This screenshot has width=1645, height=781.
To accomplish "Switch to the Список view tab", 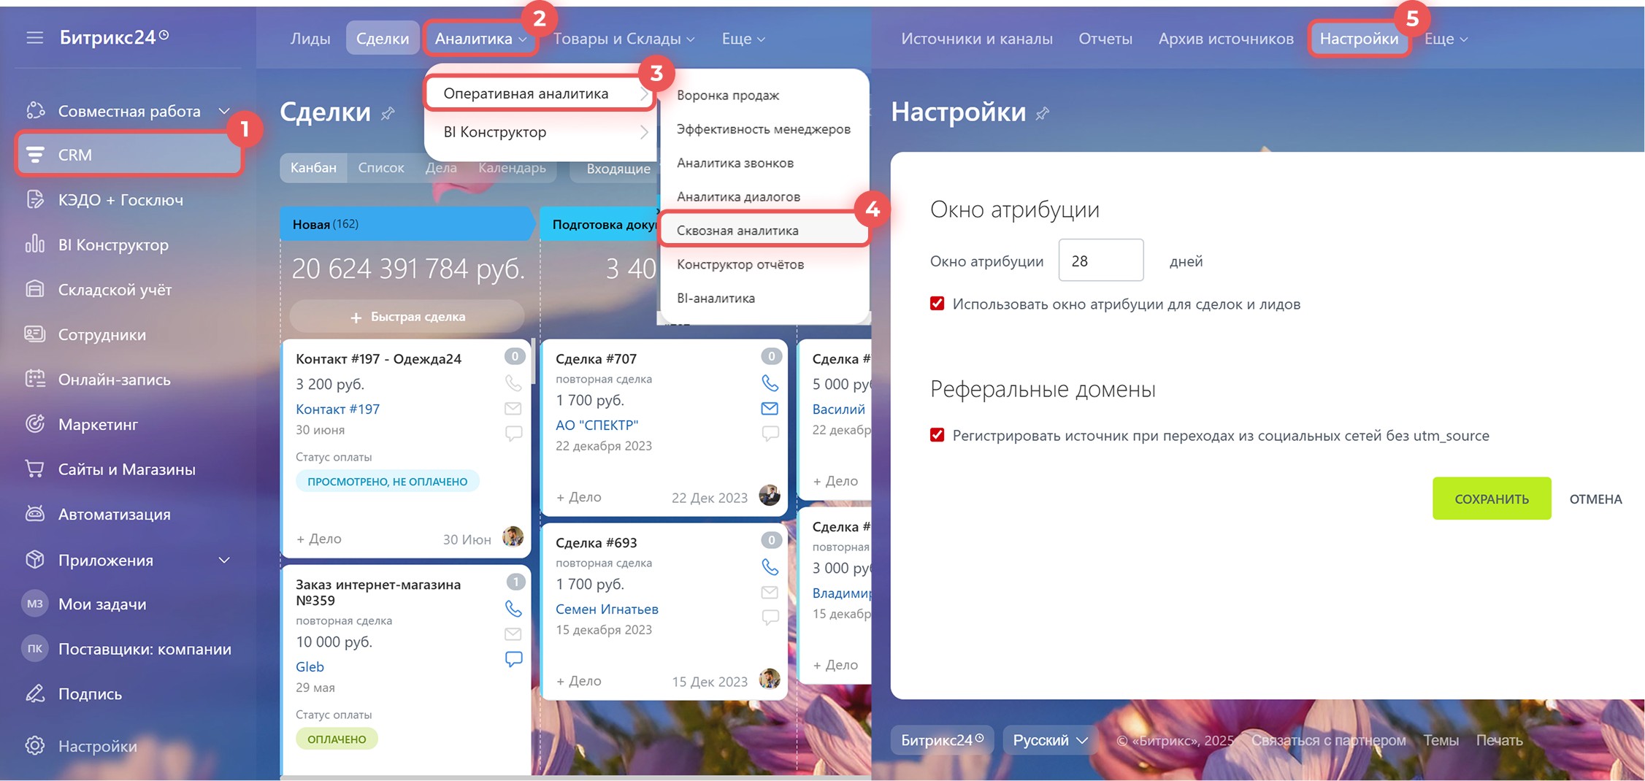I will 381,168.
